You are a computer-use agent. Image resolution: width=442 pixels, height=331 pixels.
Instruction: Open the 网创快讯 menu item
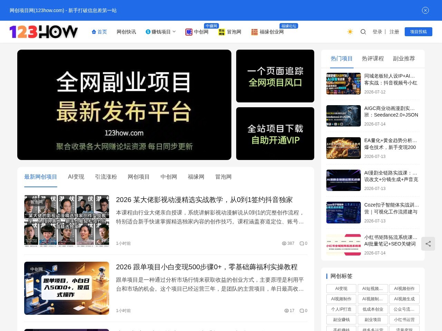pos(126,32)
